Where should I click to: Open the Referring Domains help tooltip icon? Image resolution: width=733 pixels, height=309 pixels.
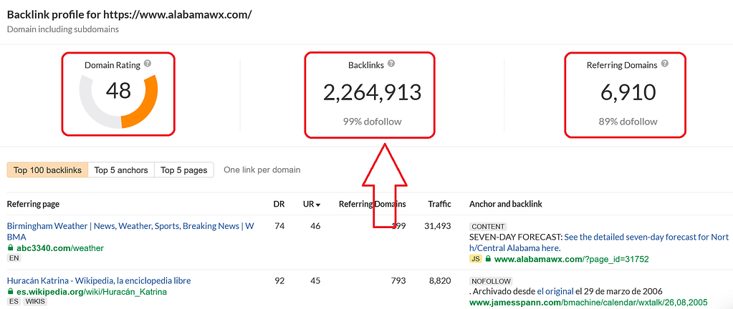click(x=665, y=64)
